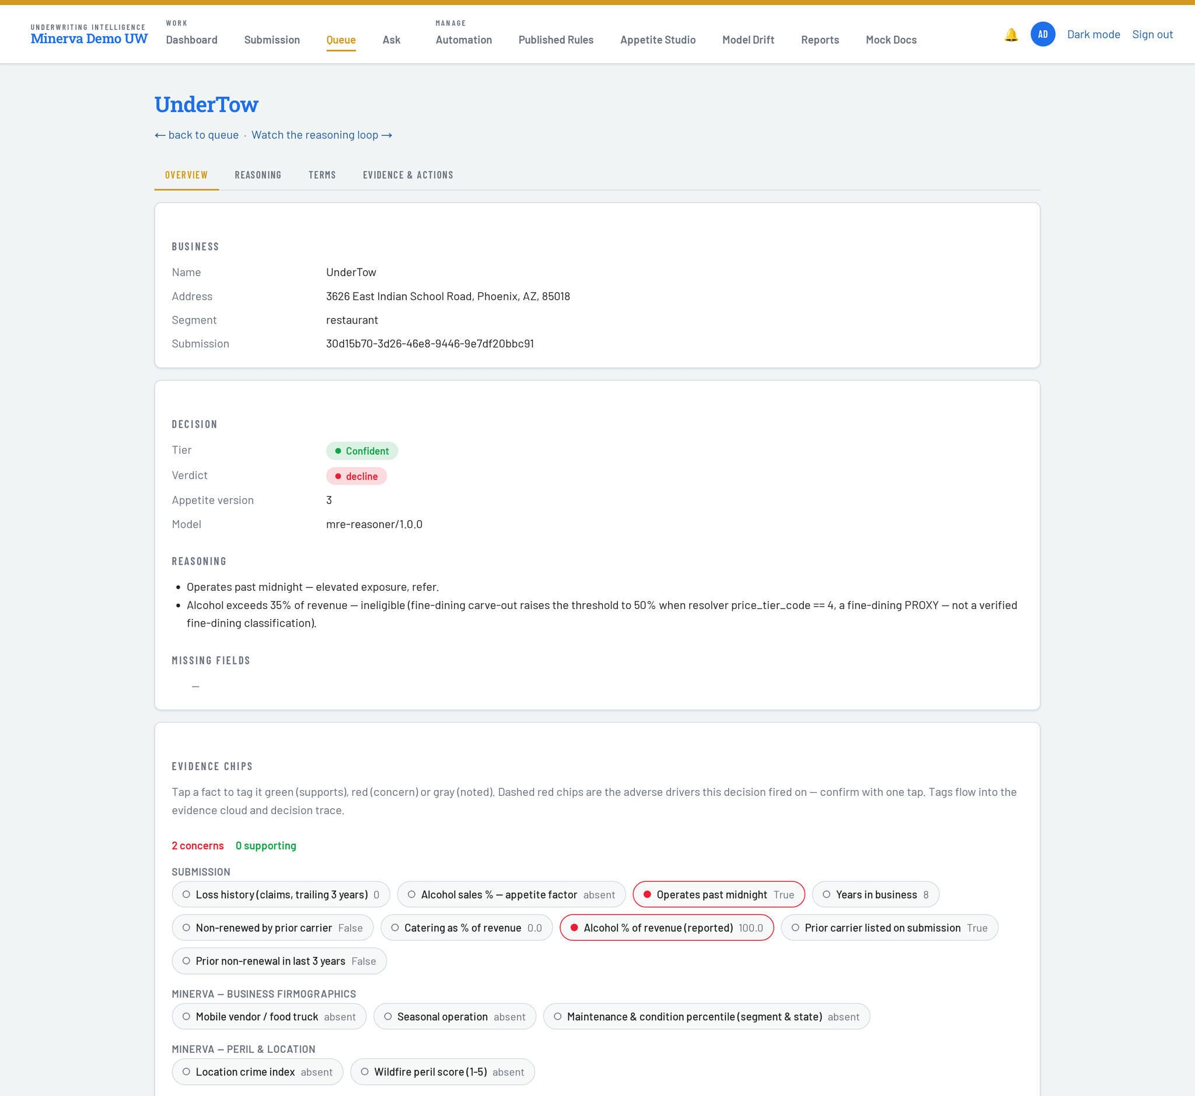Open the notifications bell
Image resolution: width=1195 pixels, height=1096 pixels.
[x=1011, y=34]
